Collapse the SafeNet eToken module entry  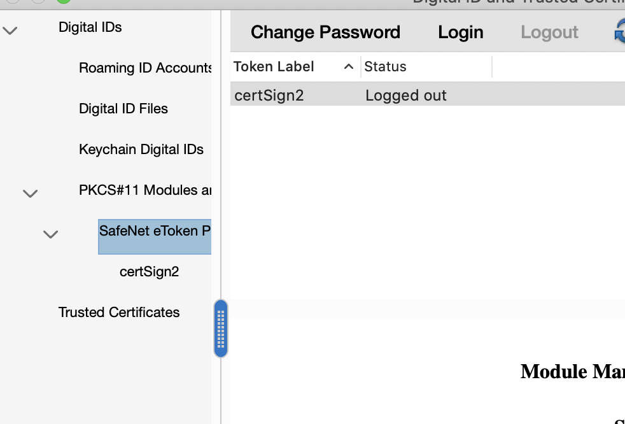(50, 234)
